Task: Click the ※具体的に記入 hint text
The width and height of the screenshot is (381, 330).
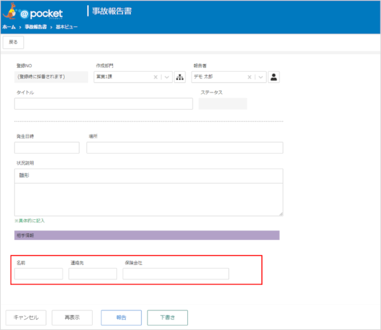Action: point(29,220)
